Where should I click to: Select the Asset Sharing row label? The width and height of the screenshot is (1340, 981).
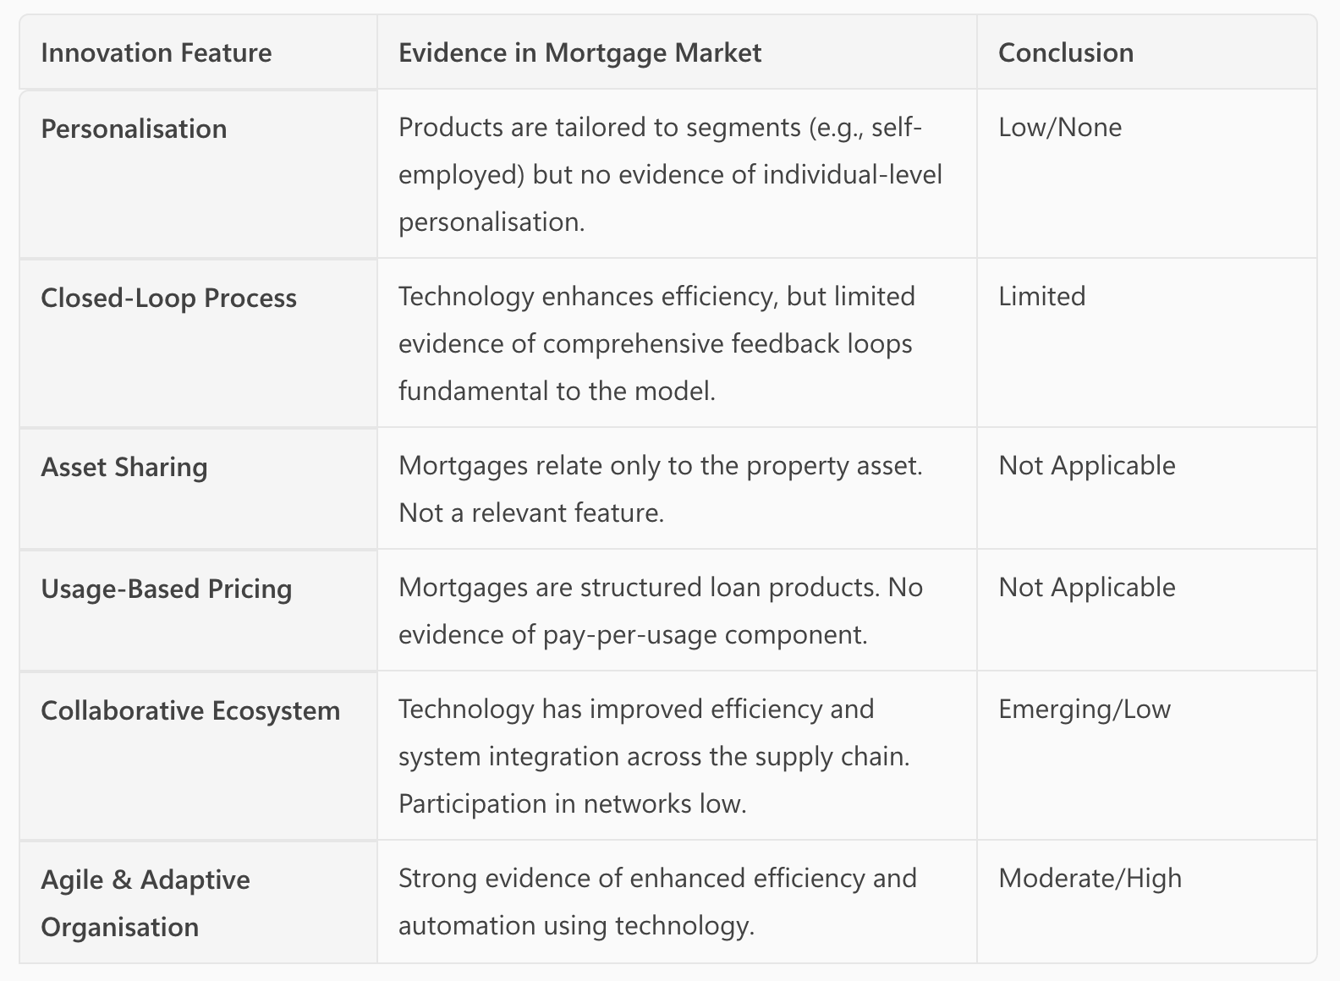124,467
